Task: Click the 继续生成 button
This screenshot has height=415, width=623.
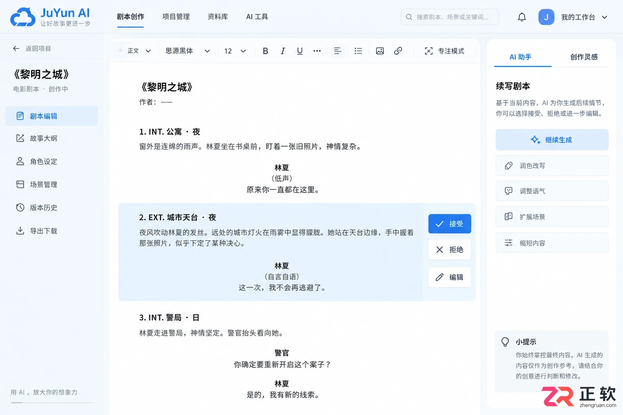Action: 552,140
